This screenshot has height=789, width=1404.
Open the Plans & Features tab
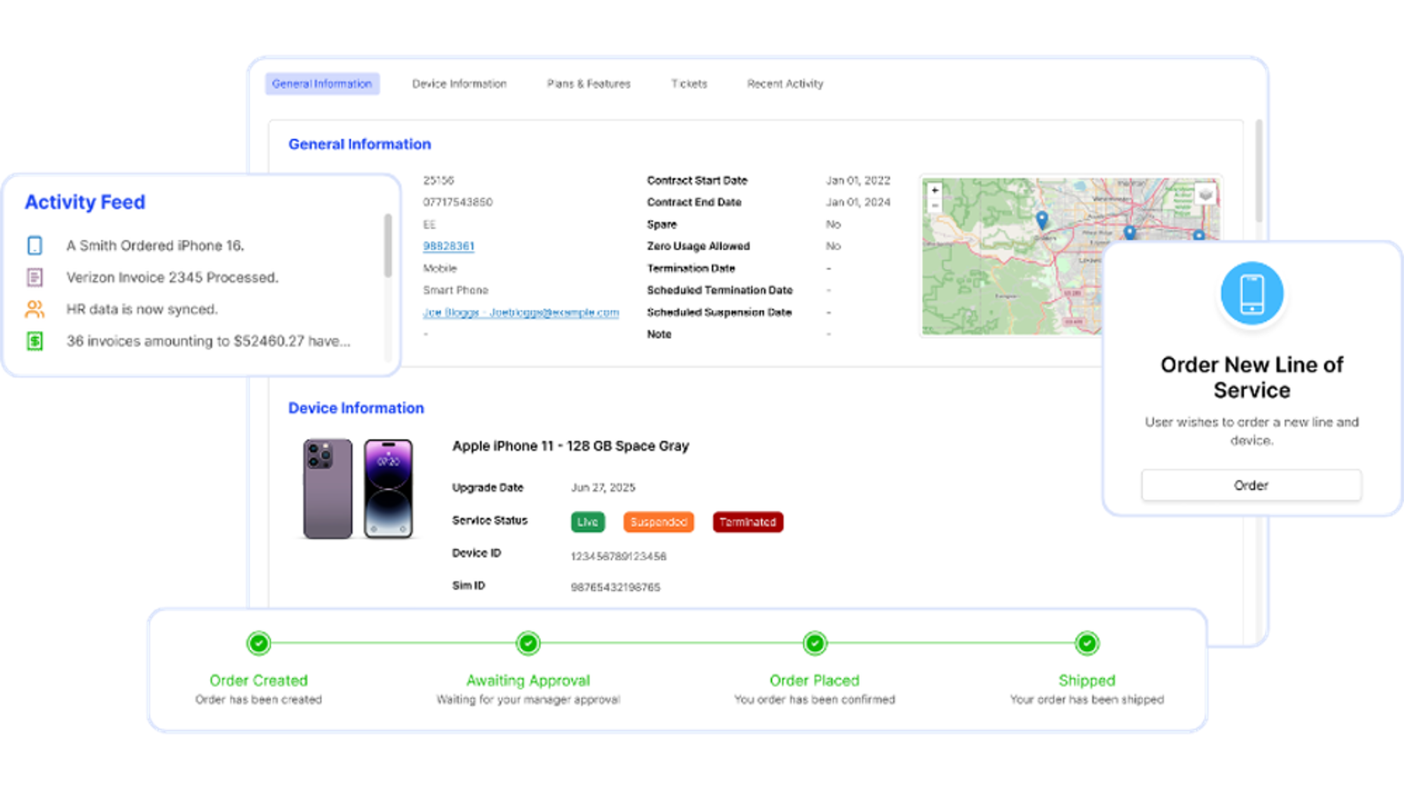click(x=589, y=84)
